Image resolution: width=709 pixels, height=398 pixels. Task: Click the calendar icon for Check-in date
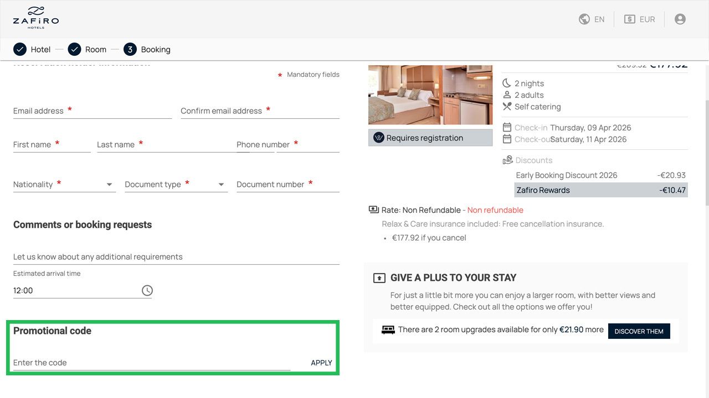(x=507, y=127)
